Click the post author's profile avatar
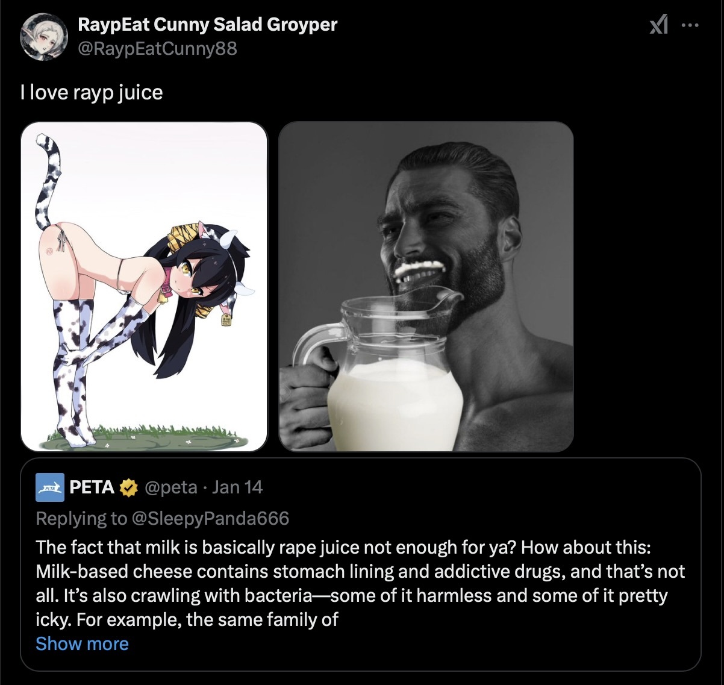This screenshot has height=685, width=724. (44, 37)
